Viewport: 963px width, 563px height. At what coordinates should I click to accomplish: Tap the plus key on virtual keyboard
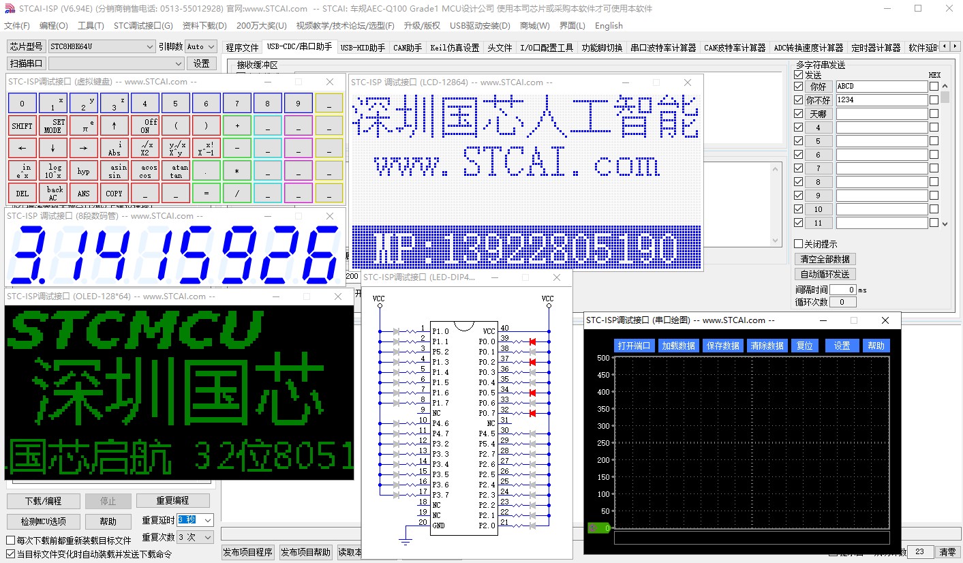coord(236,126)
